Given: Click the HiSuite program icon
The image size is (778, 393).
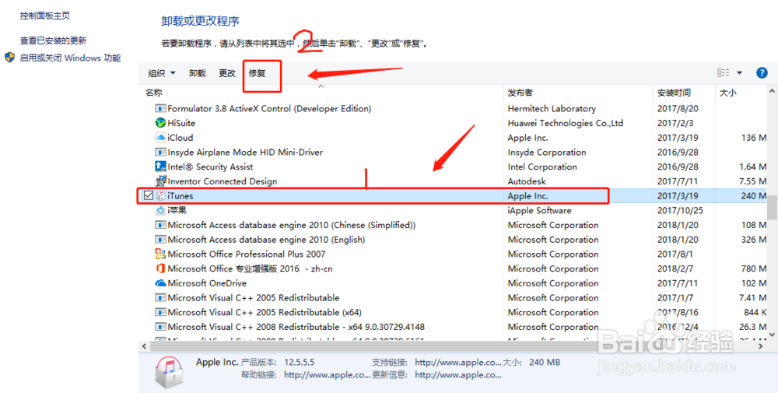Looking at the screenshot, I should pyautogui.click(x=160, y=122).
